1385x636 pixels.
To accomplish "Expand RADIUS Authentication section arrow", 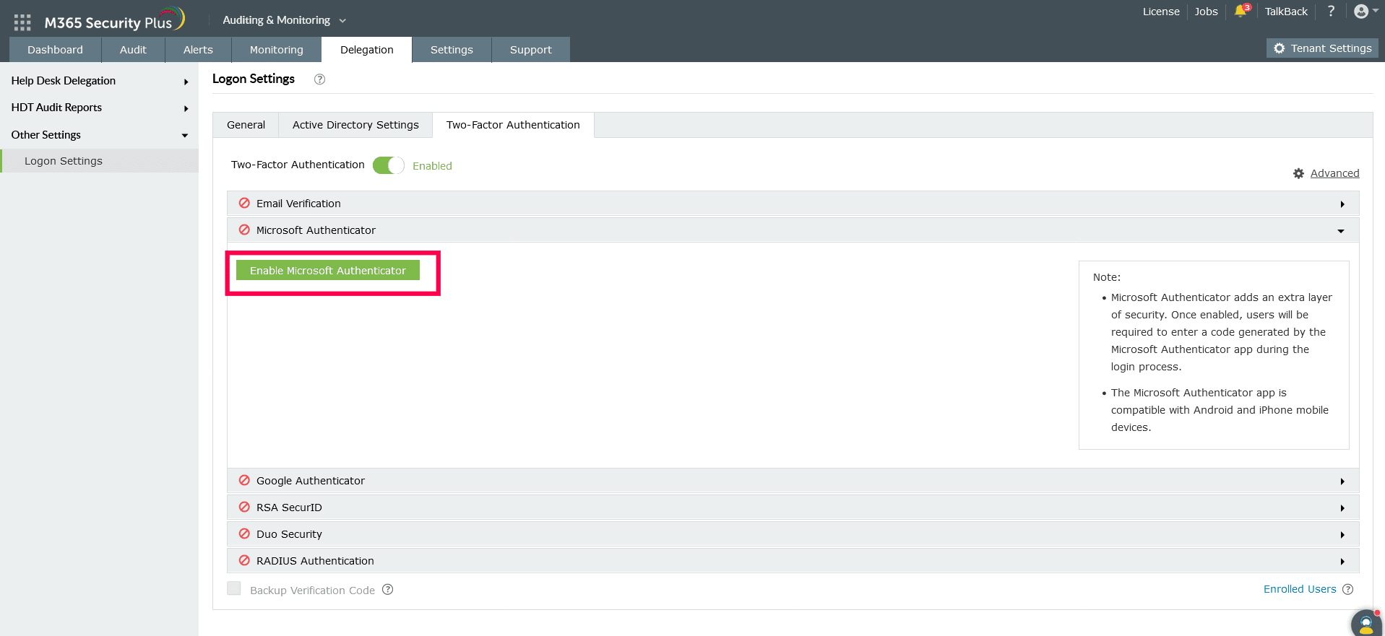I will (1342, 562).
